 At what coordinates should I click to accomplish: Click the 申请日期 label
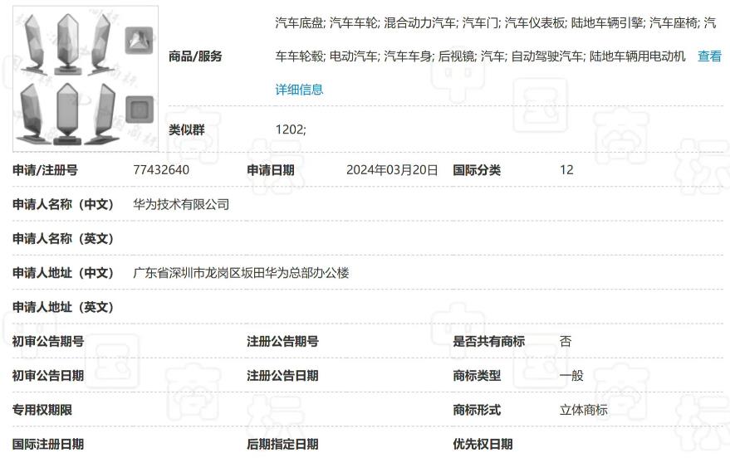pos(271,170)
